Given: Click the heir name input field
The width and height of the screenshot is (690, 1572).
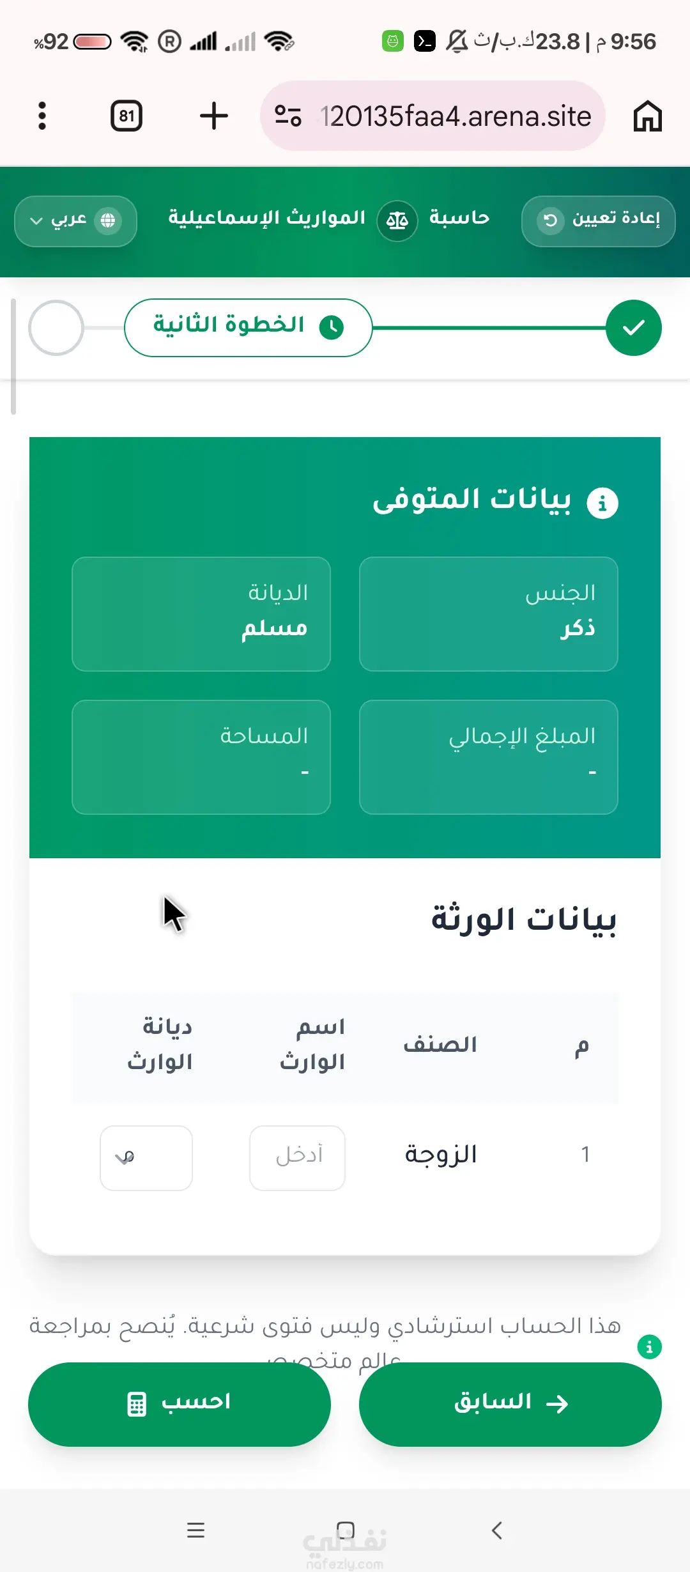Looking at the screenshot, I should point(297,1158).
